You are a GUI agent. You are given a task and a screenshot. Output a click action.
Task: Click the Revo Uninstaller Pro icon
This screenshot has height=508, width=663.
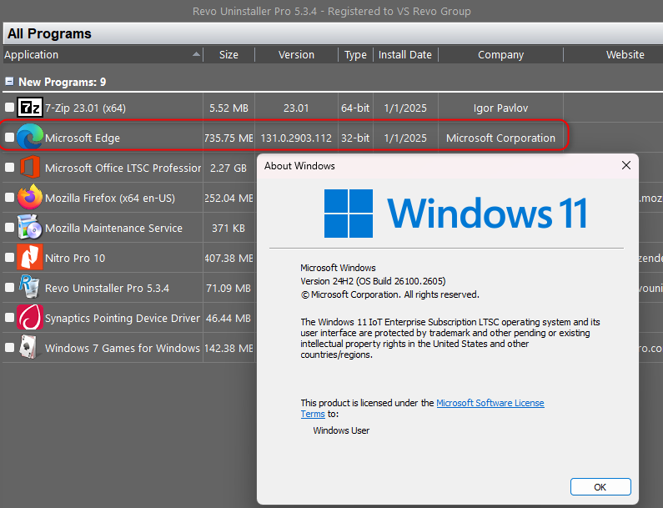(x=29, y=287)
